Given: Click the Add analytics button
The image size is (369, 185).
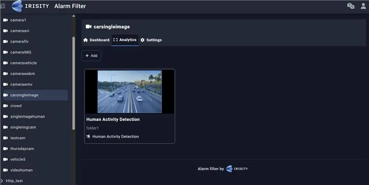Looking at the screenshot, I should click(x=91, y=56).
